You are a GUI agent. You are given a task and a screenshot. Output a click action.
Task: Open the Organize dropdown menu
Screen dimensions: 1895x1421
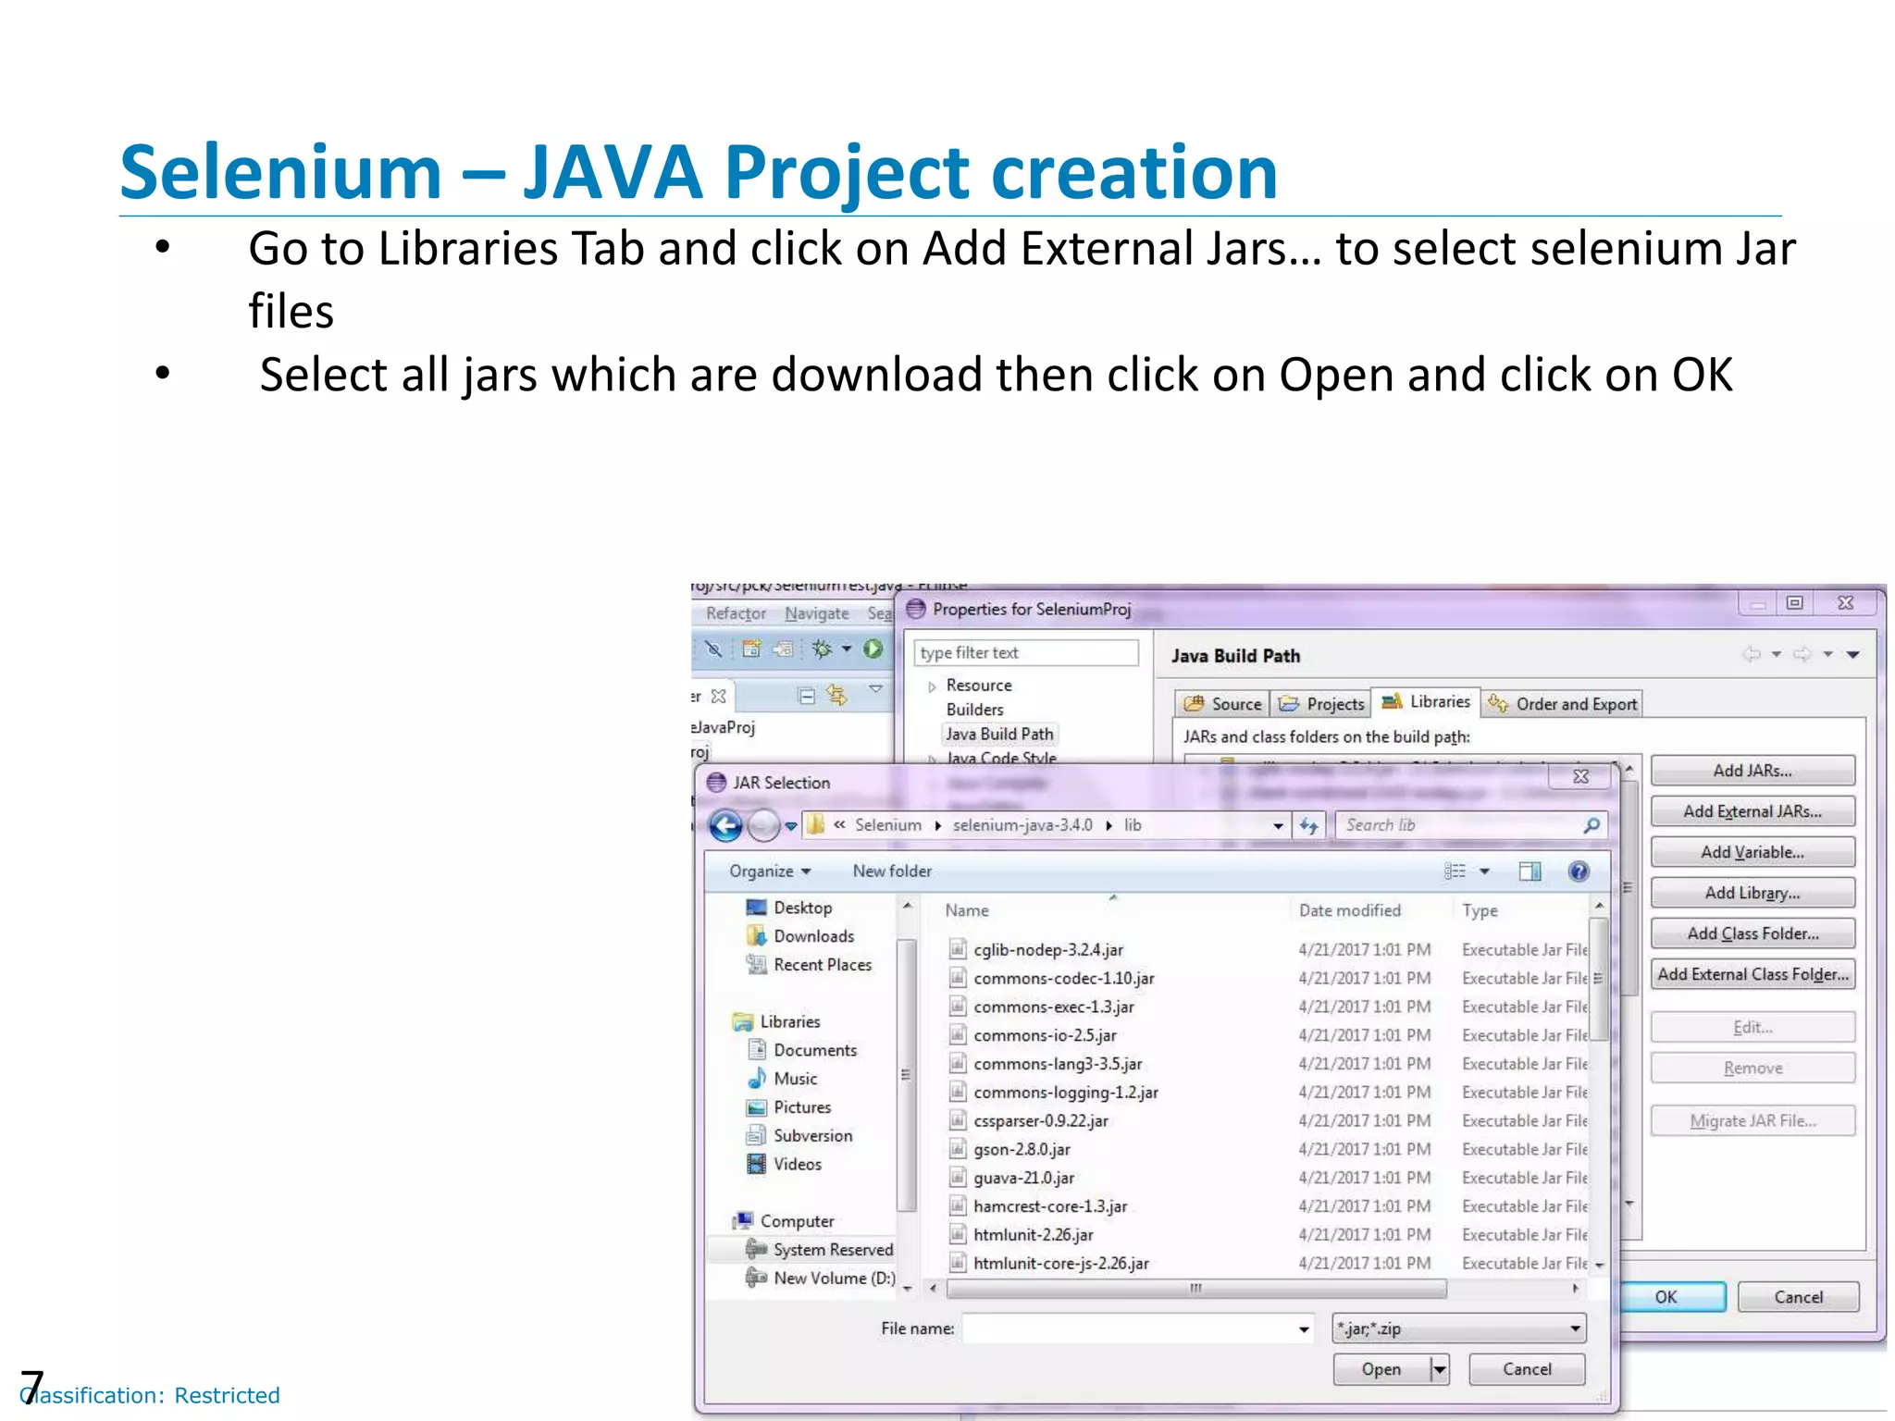pyautogui.click(x=770, y=871)
